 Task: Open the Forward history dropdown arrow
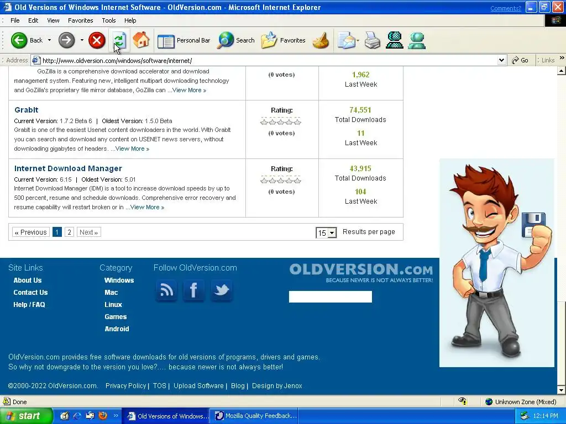[x=82, y=40]
